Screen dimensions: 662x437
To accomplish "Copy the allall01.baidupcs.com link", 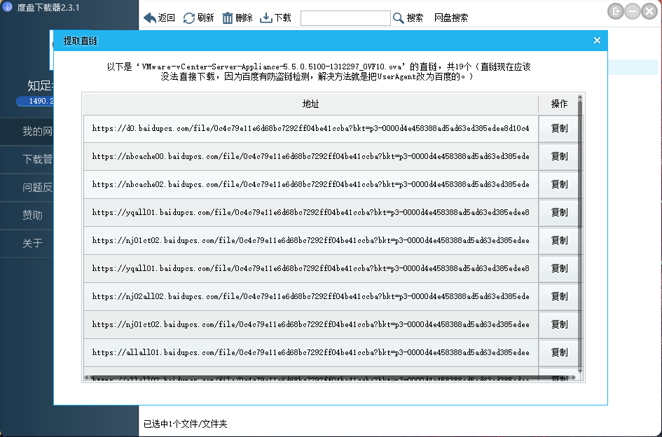I will tap(559, 352).
